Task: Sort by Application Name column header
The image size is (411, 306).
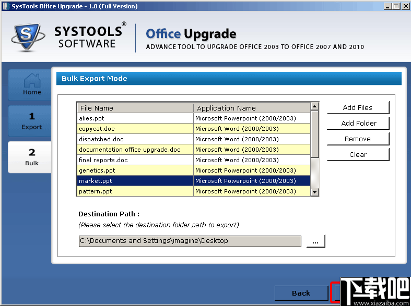Action: coord(252,108)
